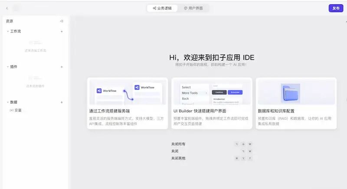The width and height of the screenshot is (347, 189).
Task: Add a new 插件 with plus icon
Action: coord(62,67)
